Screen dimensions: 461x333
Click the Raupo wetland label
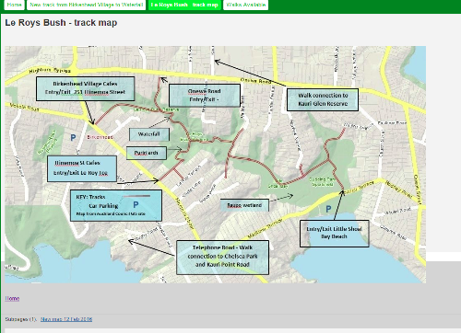[x=244, y=205]
